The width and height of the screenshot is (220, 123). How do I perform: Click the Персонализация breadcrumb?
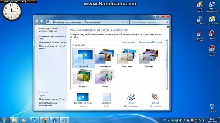click(x=92, y=22)
